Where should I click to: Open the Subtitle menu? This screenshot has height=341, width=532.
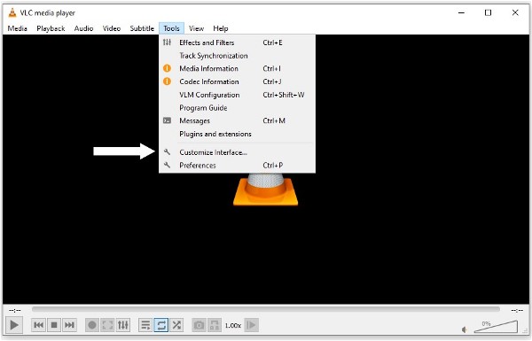[142, 28]
